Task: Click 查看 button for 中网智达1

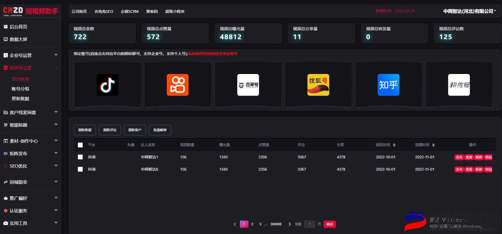Action: click(469, 157)
